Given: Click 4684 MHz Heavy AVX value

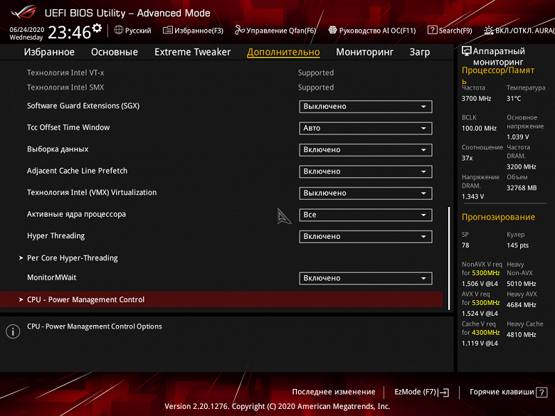Looking at the screenshot, I should point(521,305).
